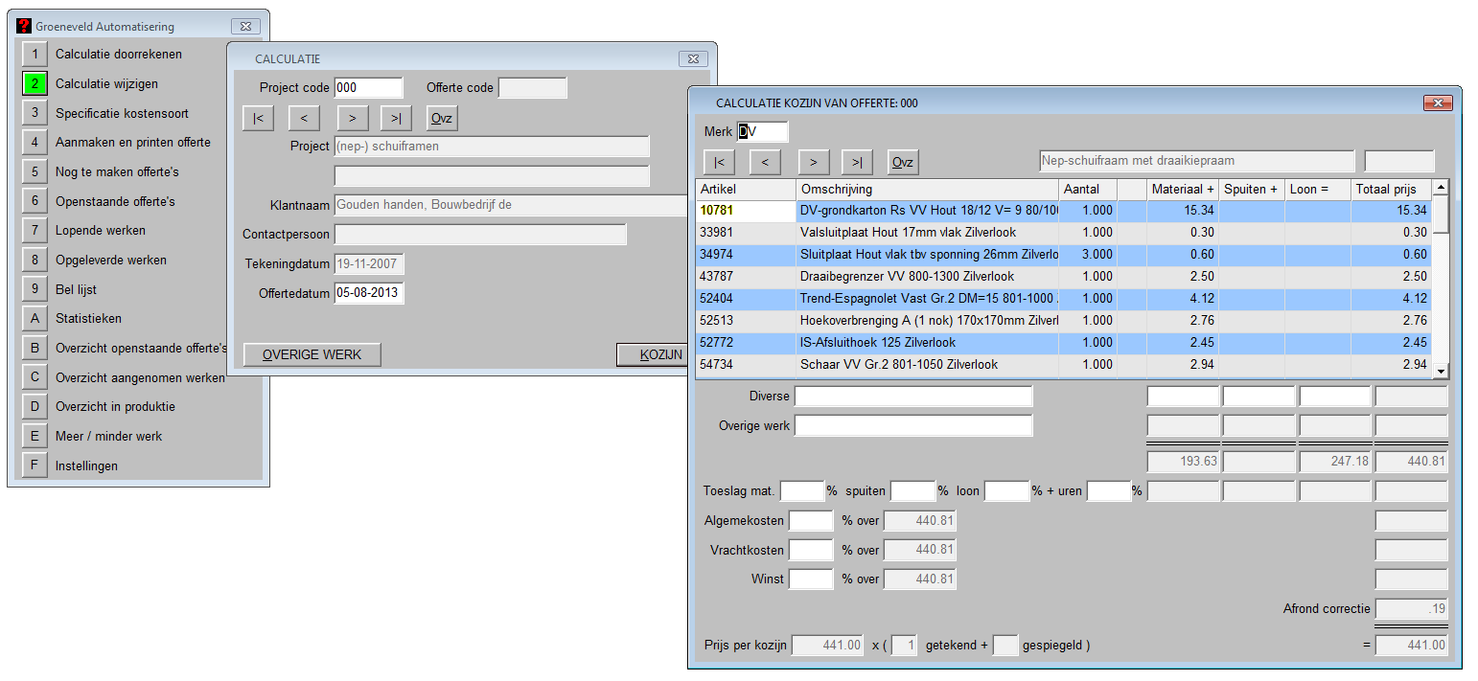The width and height of the screenshot is (1478, 681).
Task: Click the Offertedatum date field
Action: (x=368, y=293)
